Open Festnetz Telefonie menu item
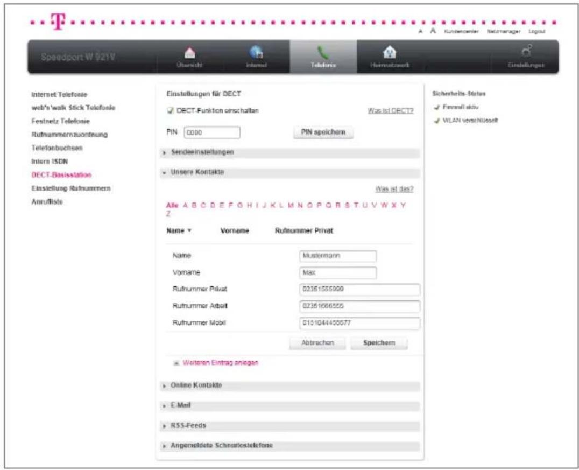Viewport: 579px width, 470px height. pos(61,121)
